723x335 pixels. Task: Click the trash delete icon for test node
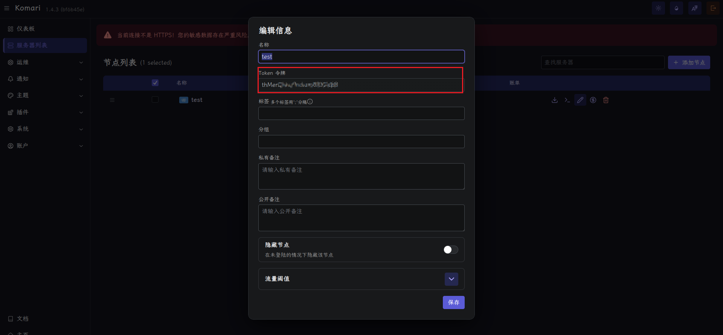pyautogui.click(x=606, y=100)
